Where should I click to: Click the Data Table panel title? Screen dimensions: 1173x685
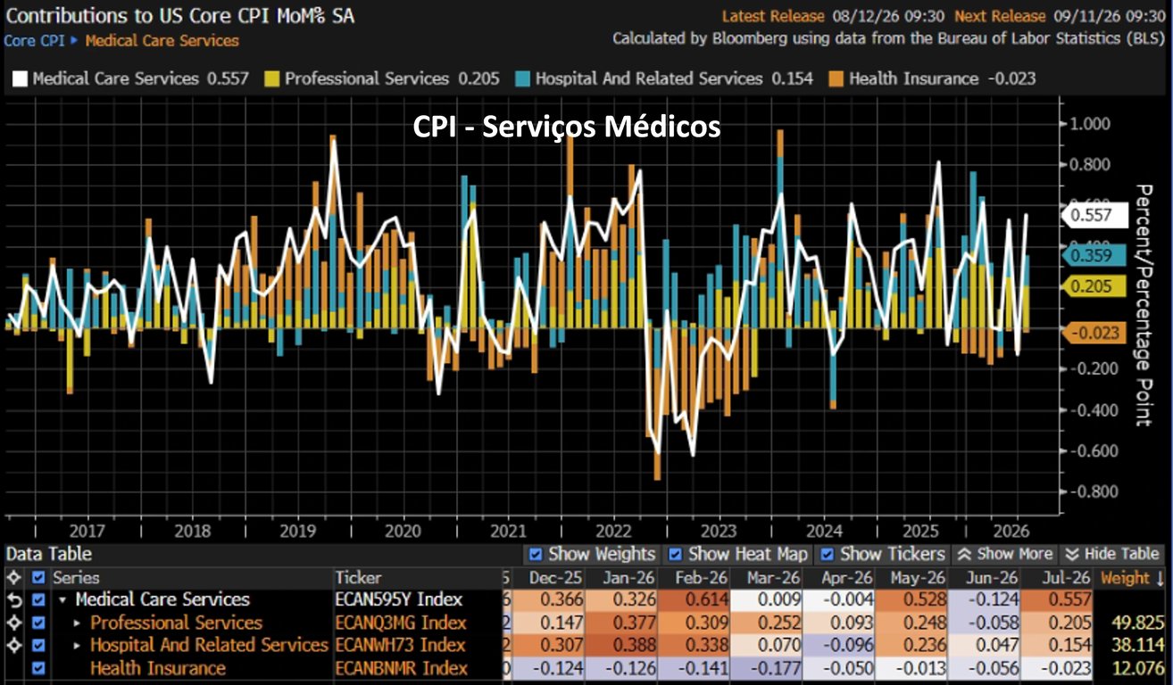(x=49, y=554)
